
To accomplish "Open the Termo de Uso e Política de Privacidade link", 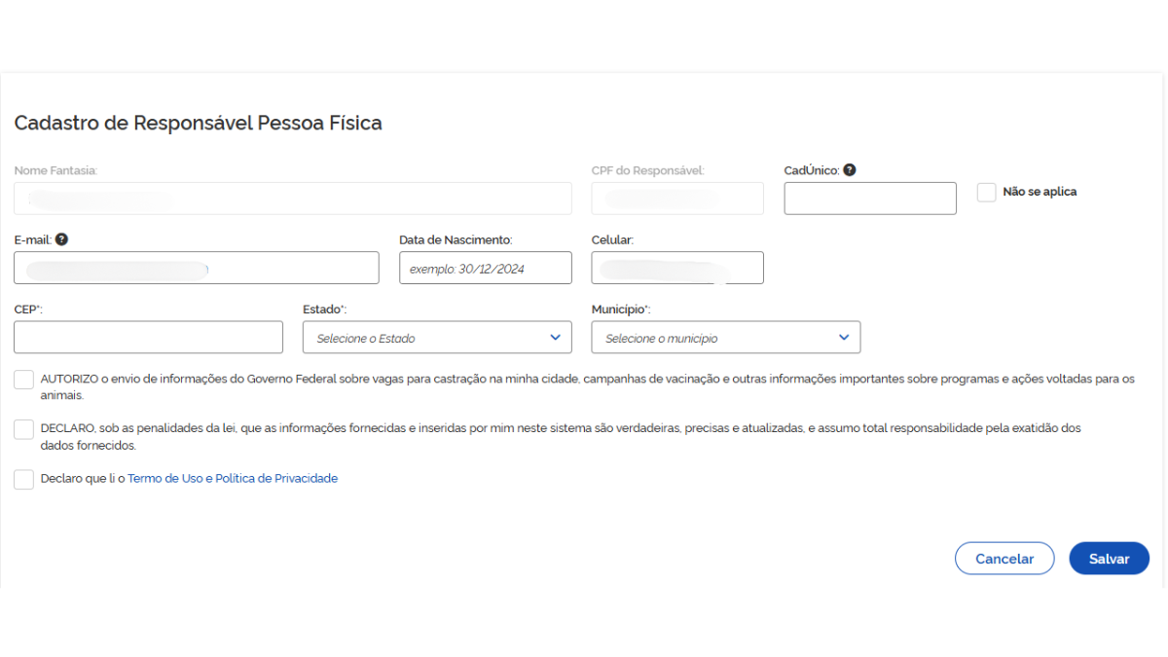I will 233,478.
